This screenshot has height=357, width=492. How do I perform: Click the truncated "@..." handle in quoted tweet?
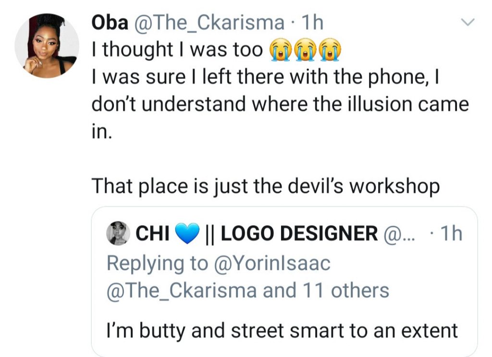[399, 234]
